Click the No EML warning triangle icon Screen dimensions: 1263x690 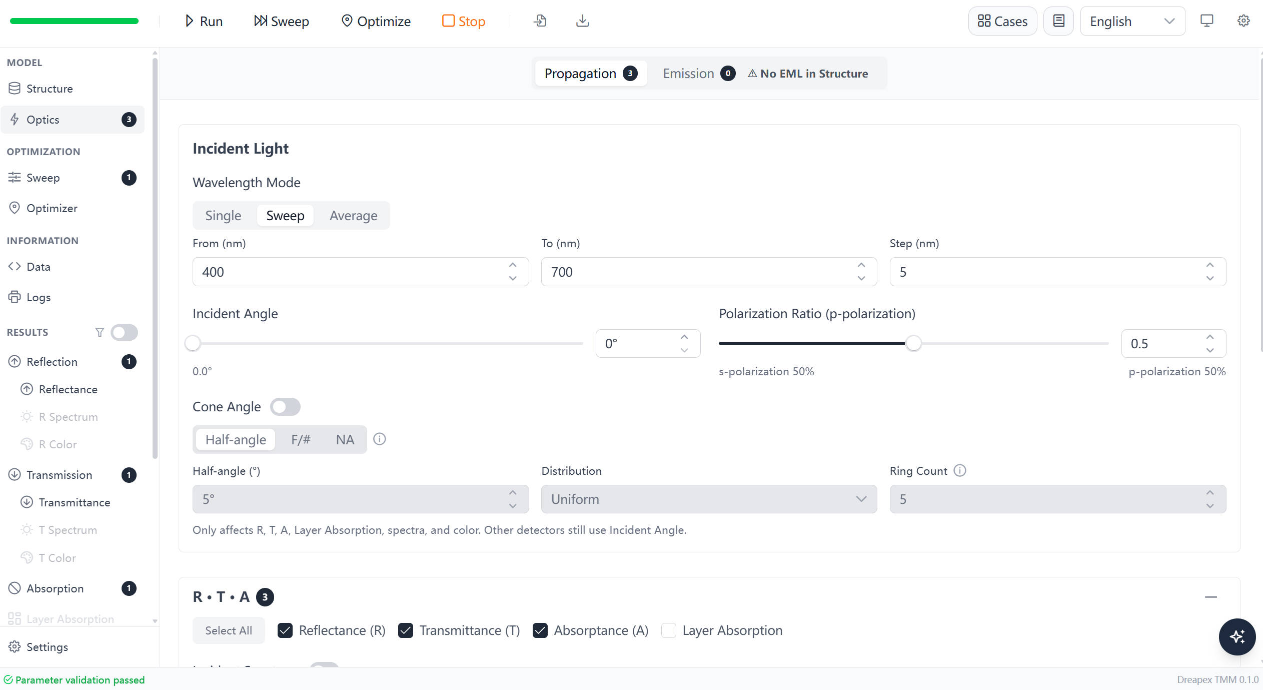(752, 74)
